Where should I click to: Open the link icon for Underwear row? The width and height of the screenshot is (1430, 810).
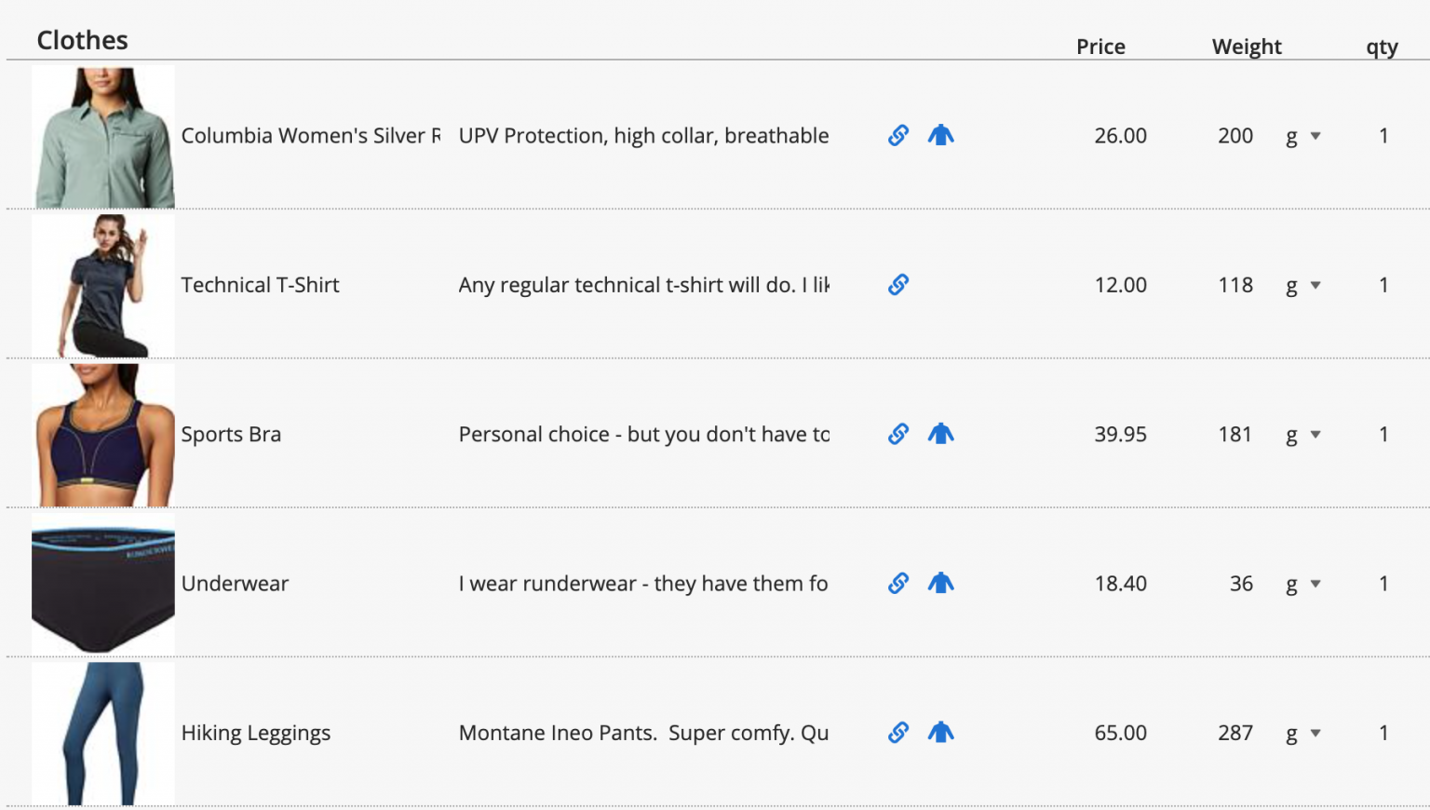pyautogui.click(x=897, y=583)
